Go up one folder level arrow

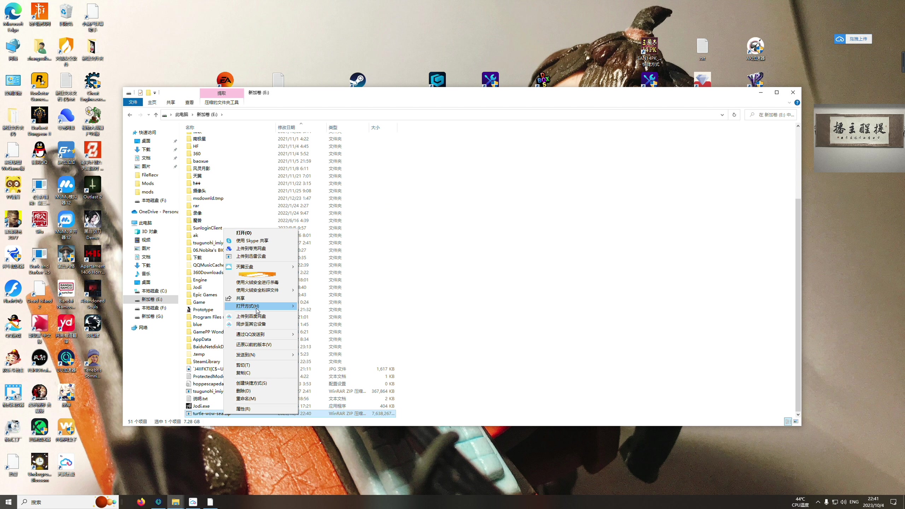156,115
